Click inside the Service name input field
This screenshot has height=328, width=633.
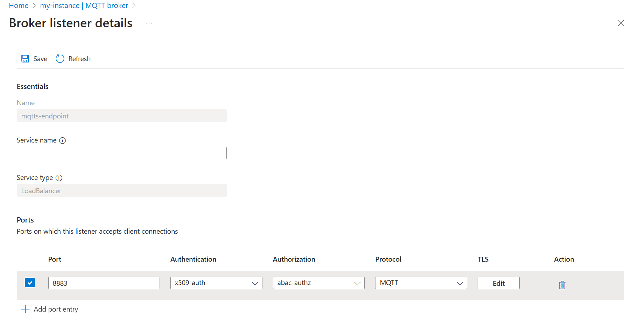coord(121,153)
